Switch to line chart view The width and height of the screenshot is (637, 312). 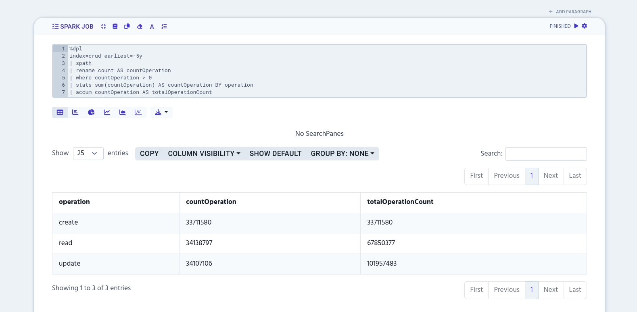click(x=107, y=112)
